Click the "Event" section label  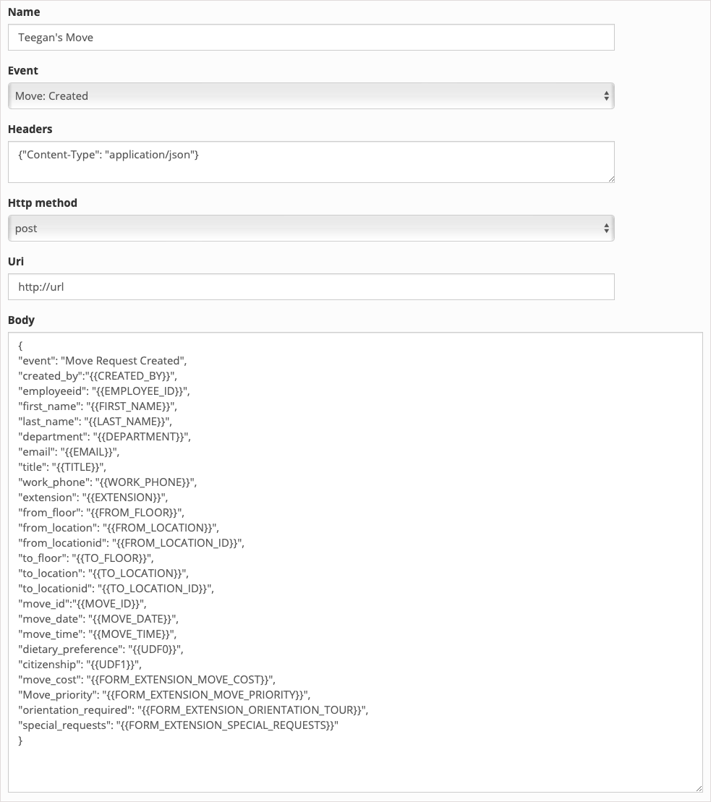[x=22, y=70]
